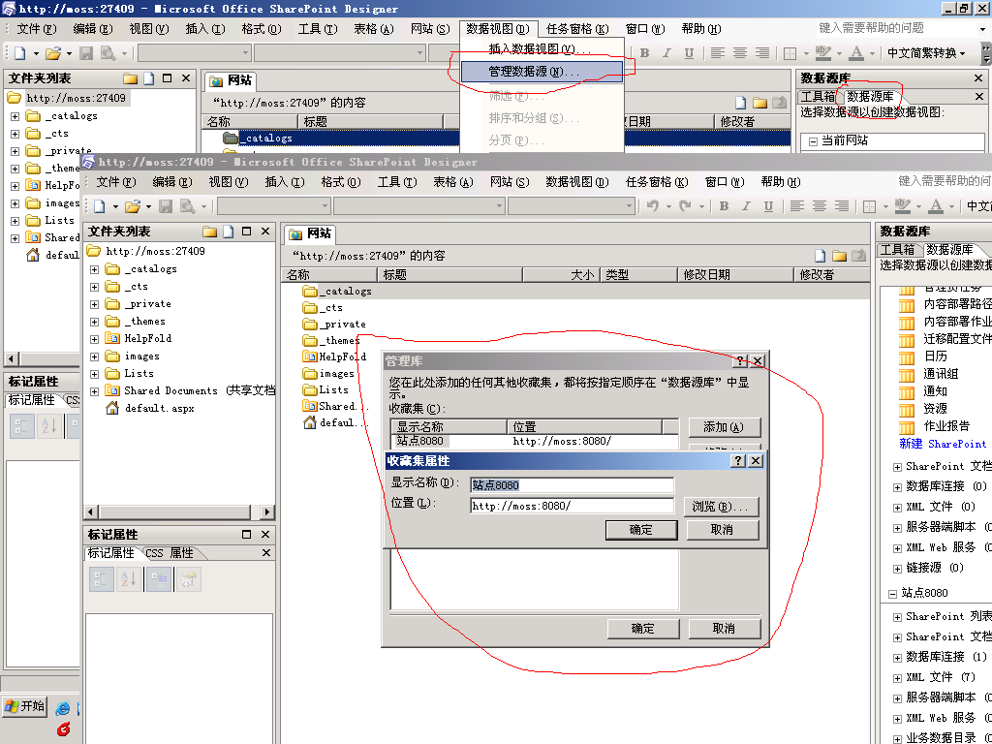
Task: Click 浏览(B)... button in 收藏集属性 dialog
Action: coord(721,507)
